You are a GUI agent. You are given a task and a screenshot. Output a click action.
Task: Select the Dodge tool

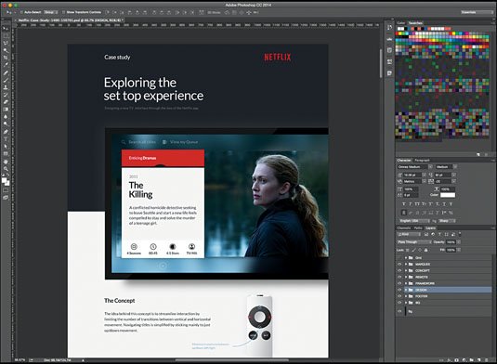pos(6,123)
